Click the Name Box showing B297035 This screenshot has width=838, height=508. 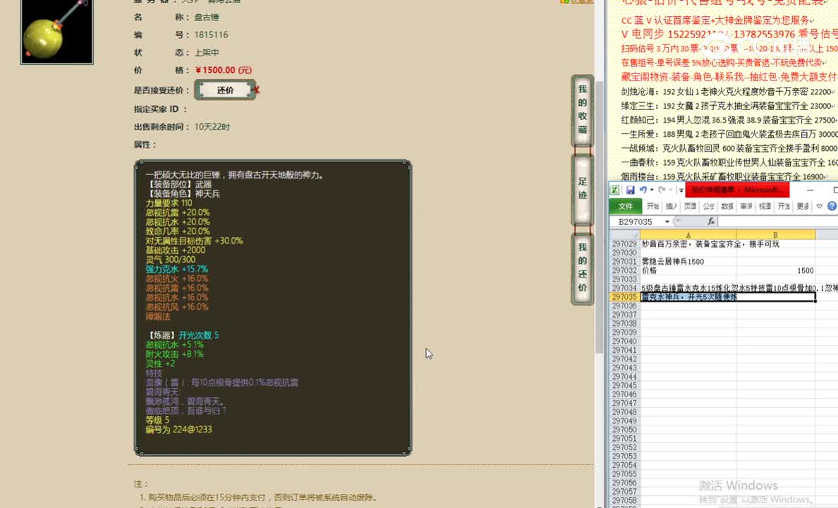pyautogui.click(x=636, y=222)
